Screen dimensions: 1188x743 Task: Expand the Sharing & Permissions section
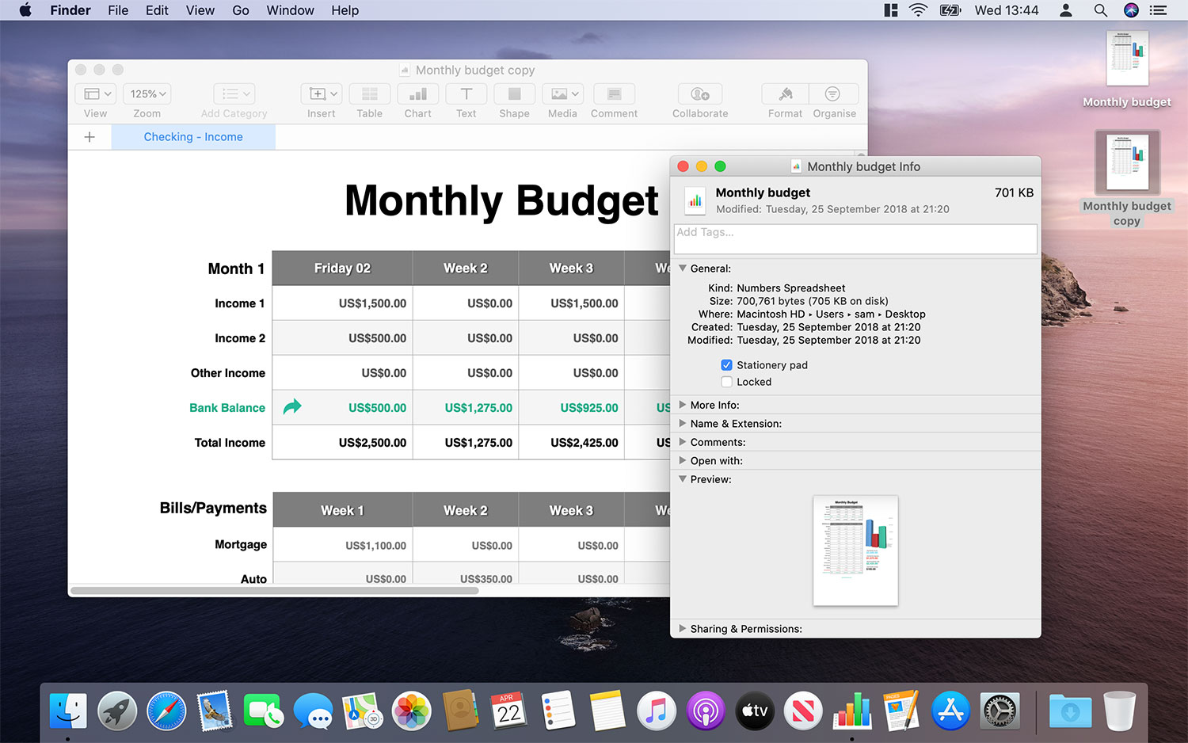pyautogui.click(x=682, y=628)
